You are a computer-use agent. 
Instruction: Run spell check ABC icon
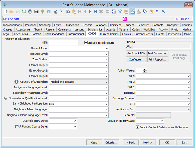click(55, 11)
